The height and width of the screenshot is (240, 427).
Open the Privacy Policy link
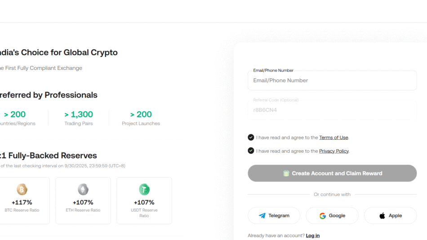(334, 151)
